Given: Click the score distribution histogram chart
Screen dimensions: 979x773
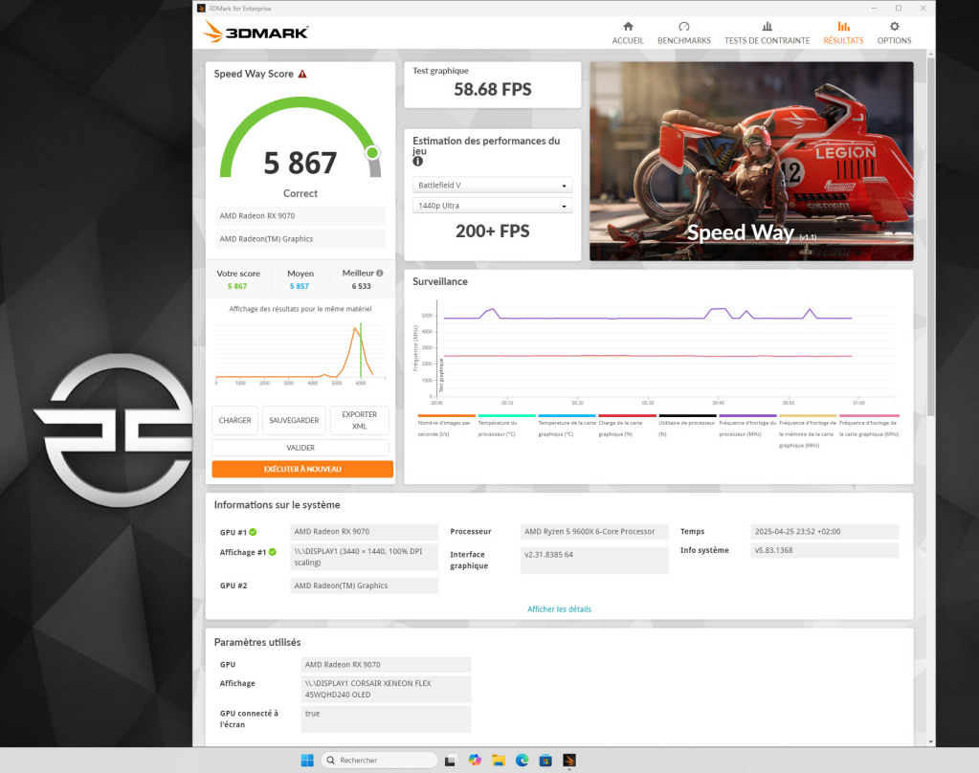Looking at the screenshot, I should click(300, 353).
